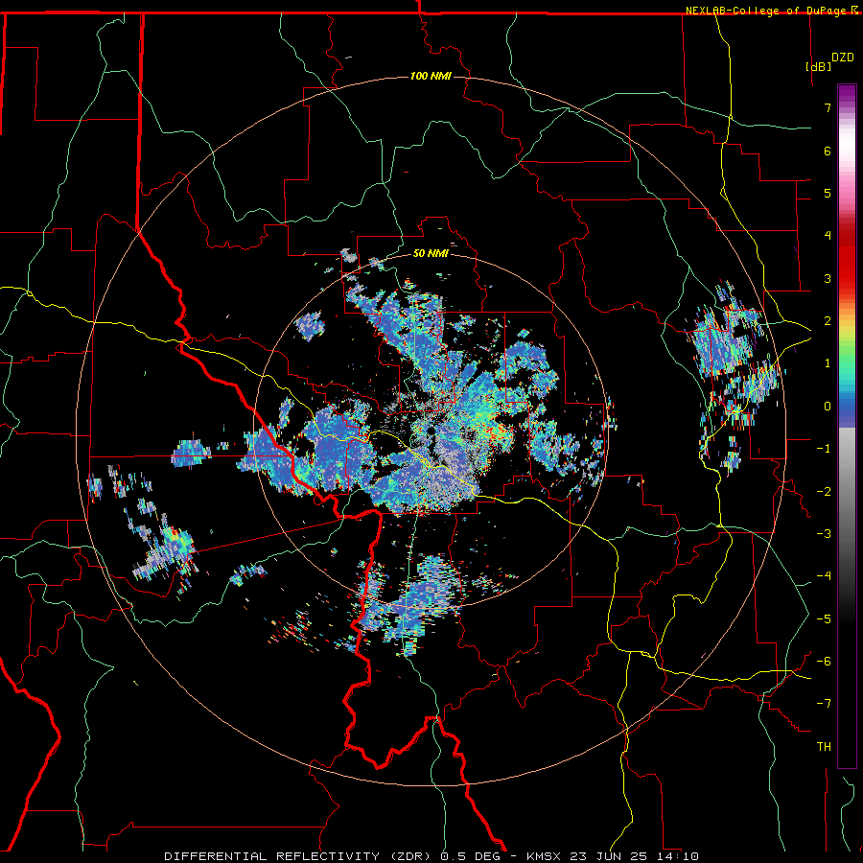Click the 0 value on color scale

coord(828,407)
